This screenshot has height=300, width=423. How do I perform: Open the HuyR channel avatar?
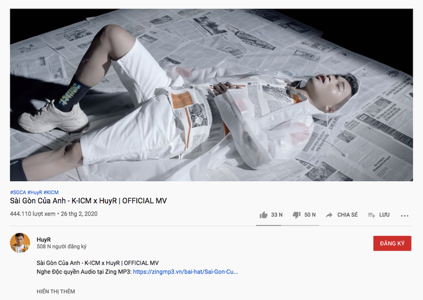(20, 243)
